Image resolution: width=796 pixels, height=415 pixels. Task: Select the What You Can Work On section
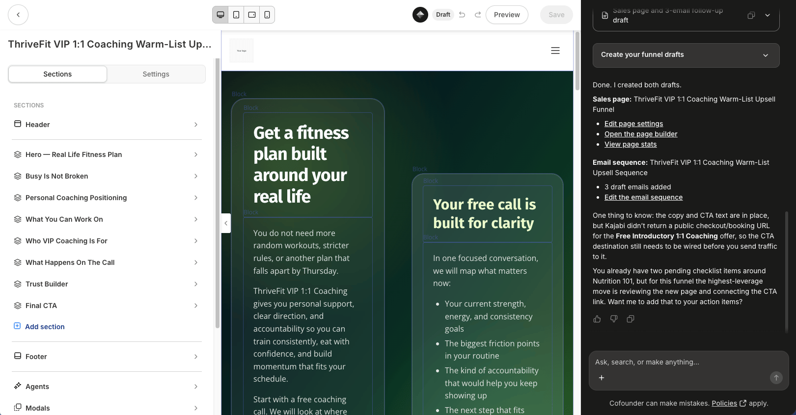107,219
